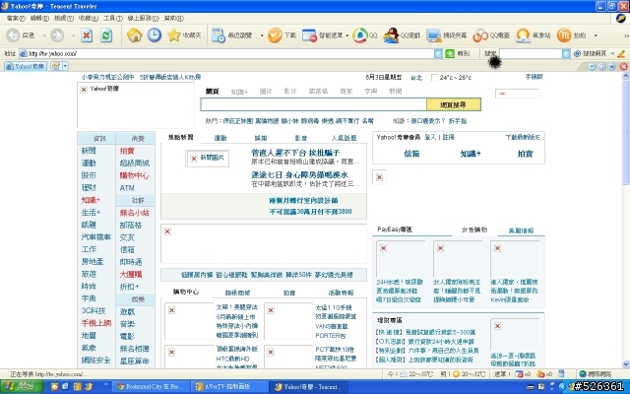630x394 pixels.
Task: Open the QQ Games penguin icon
Action: click(391, 35)
